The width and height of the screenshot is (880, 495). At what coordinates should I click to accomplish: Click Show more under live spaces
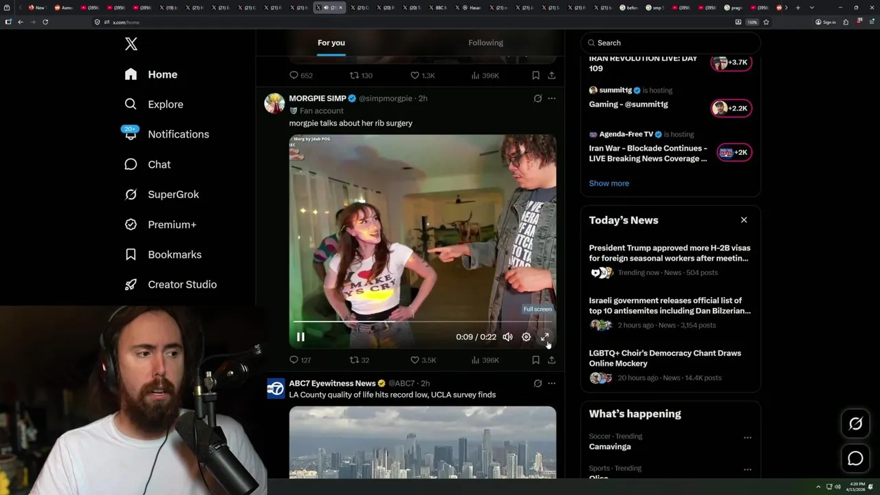pyautogui.click(x=609, y=184)
